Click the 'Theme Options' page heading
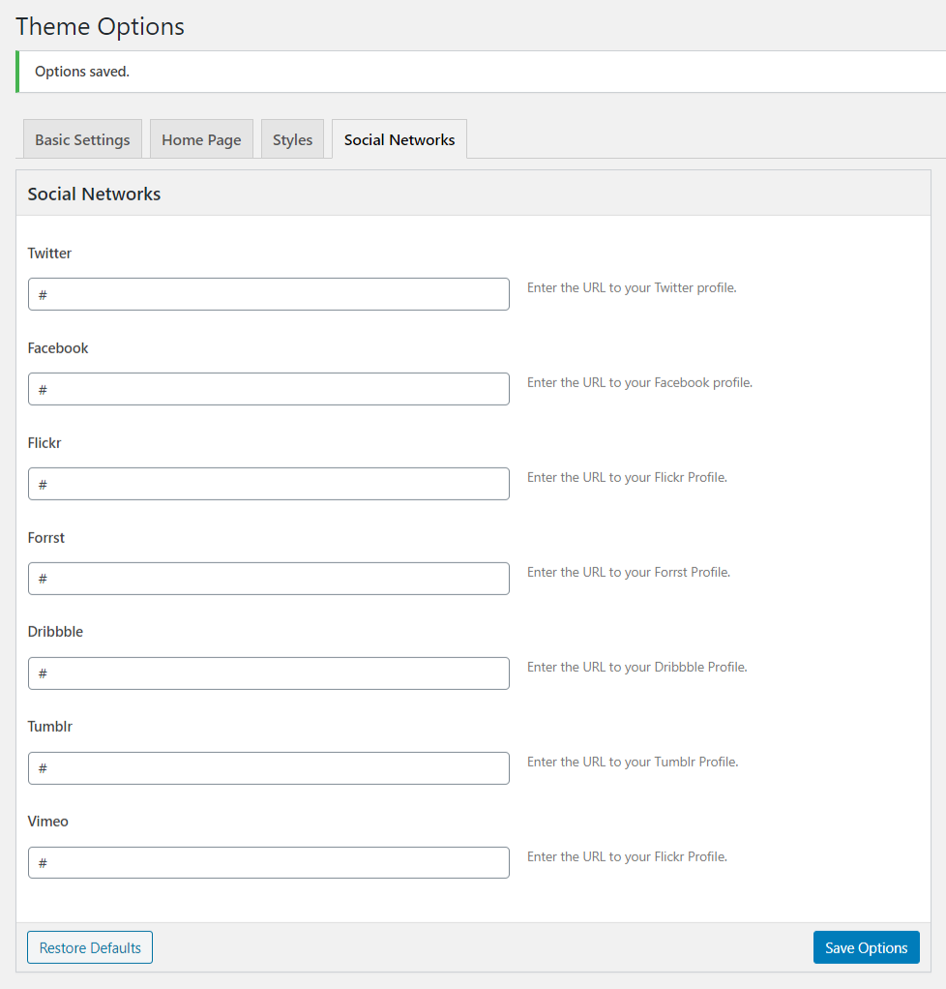The image size is (946, 989). click(x=100, y=26)
